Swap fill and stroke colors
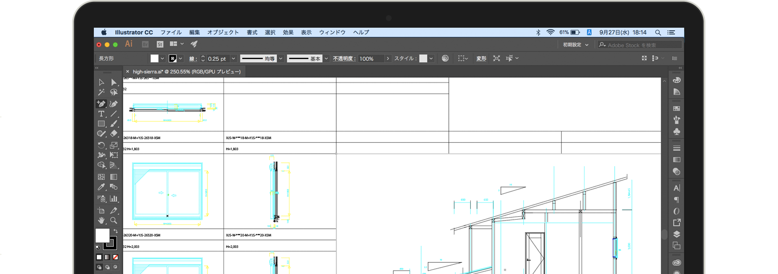The height and width of the screenshot is (274, 778). pyautogui.click(x=116, y=231)
